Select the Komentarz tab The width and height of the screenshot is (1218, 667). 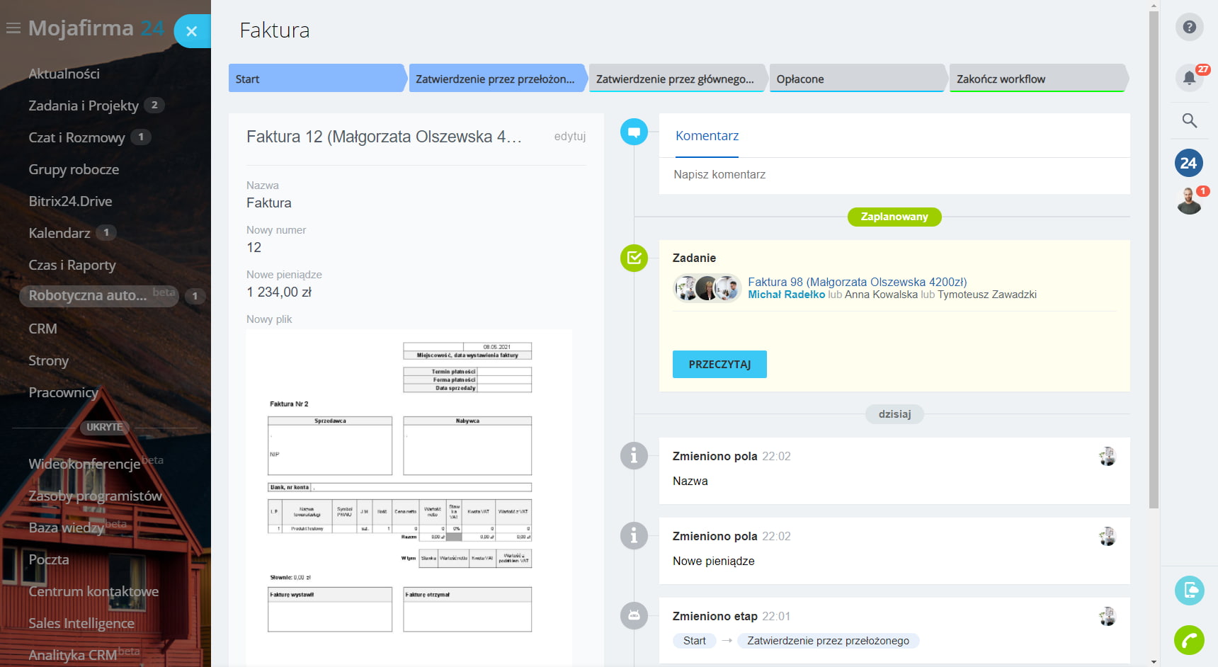pyautogui.click(x=707, y=136)
